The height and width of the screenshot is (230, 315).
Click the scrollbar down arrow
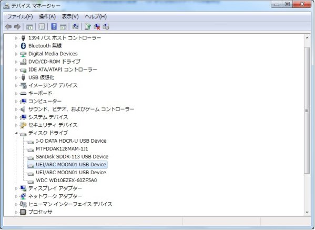(x=307, y=213)
